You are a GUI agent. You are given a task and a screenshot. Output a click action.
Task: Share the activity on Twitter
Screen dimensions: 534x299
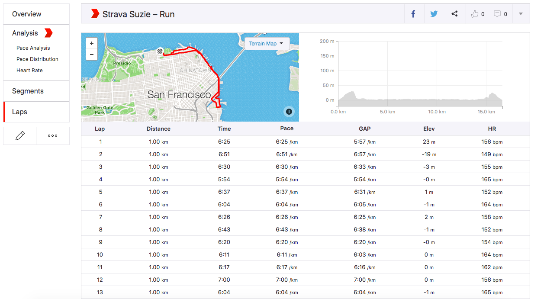434,13
